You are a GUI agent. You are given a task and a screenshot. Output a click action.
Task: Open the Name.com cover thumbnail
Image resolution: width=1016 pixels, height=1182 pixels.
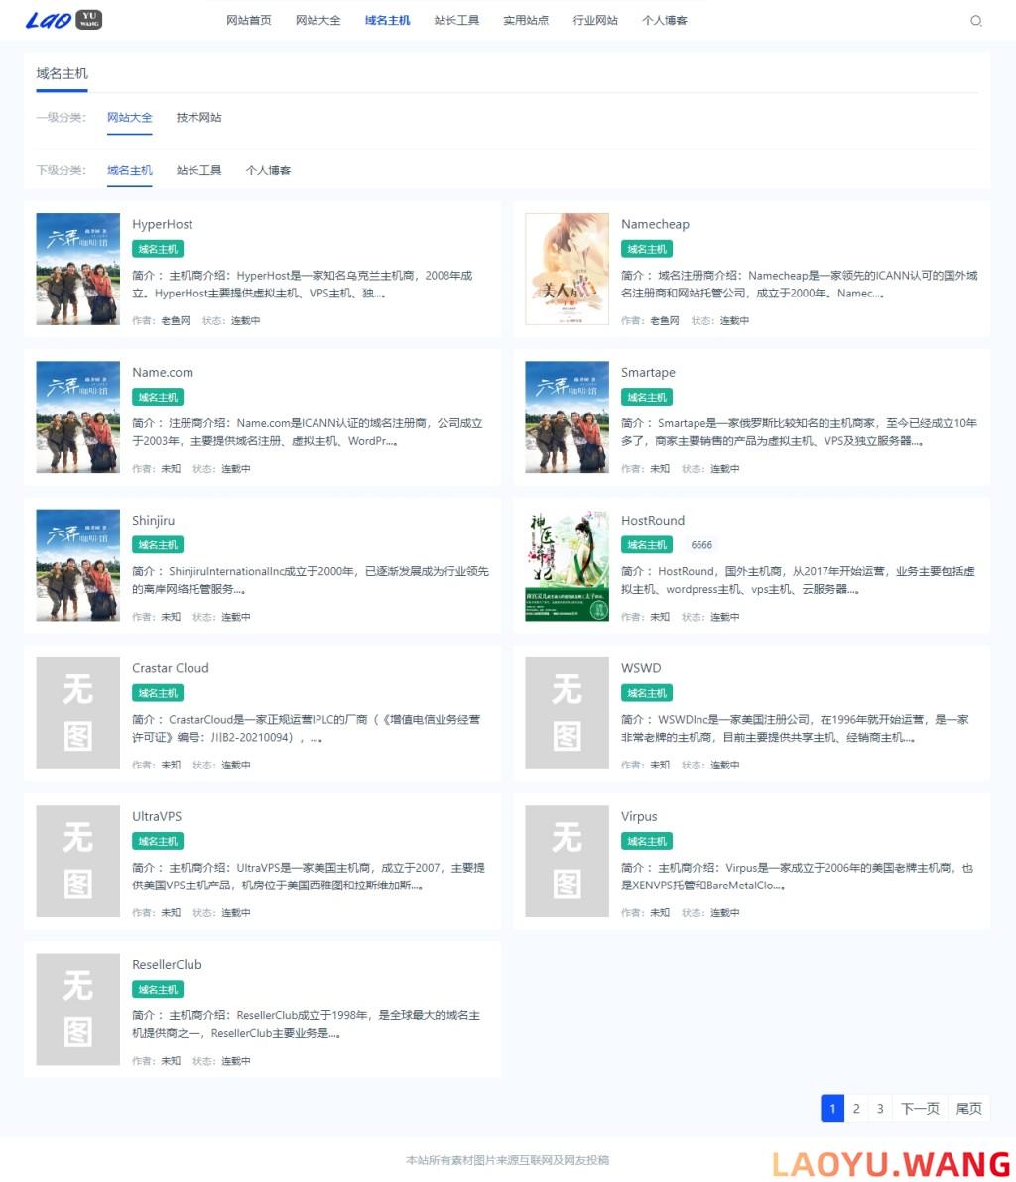click(x=78, y=416)
